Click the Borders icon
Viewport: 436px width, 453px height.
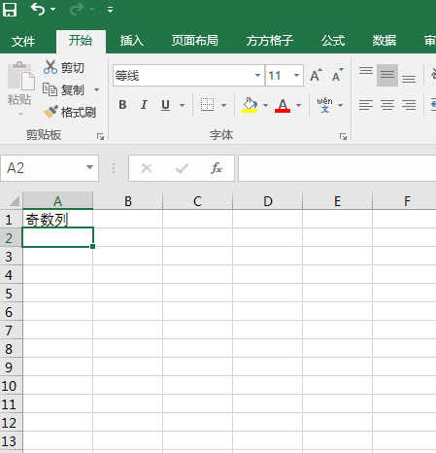point(207,105)
